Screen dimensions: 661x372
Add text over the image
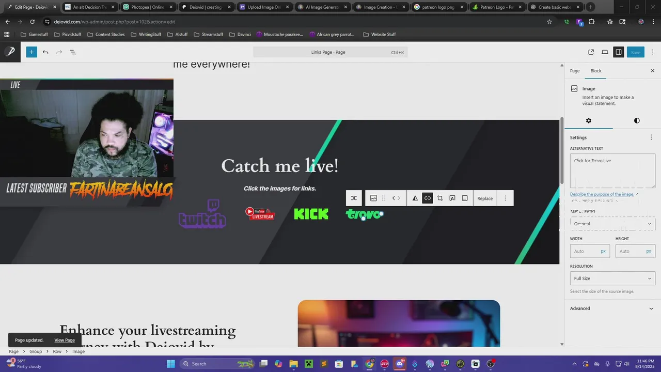pos(452,198)
